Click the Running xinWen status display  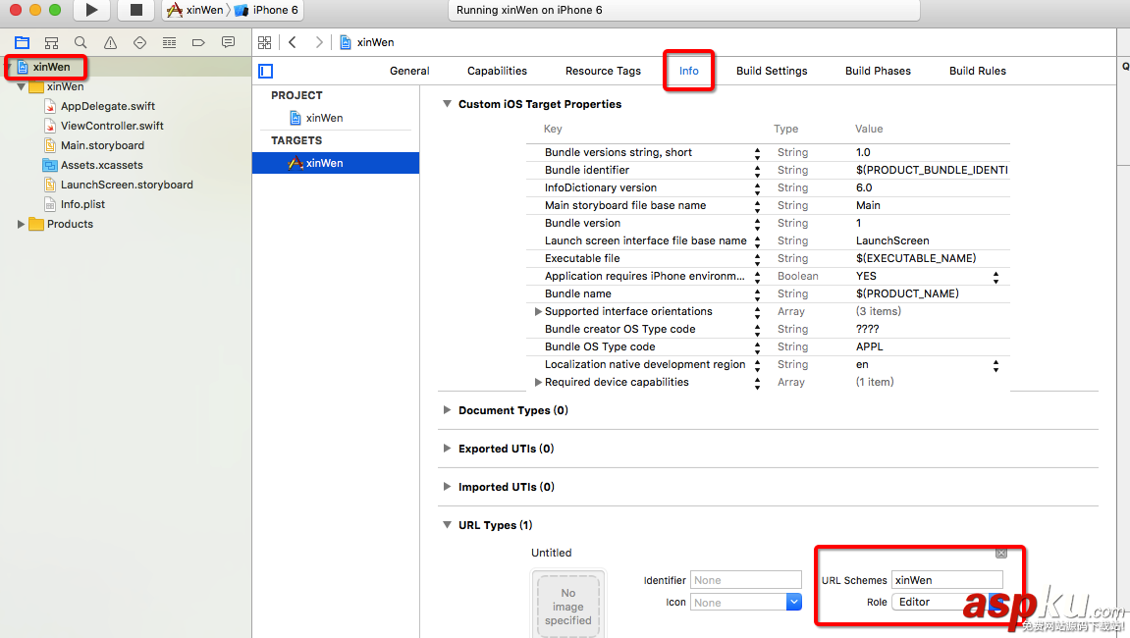[x=684, y=10]
